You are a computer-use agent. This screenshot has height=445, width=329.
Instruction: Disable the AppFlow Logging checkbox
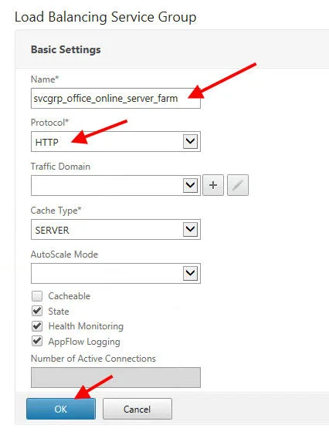(x=37, y=341)
